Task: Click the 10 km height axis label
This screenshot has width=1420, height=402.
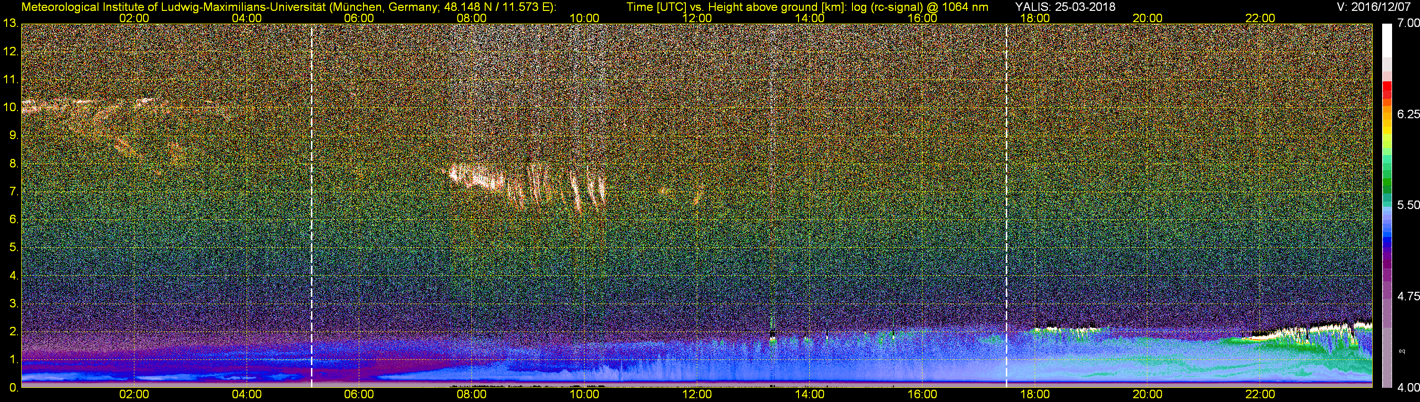Action: [x=11, y=107]
